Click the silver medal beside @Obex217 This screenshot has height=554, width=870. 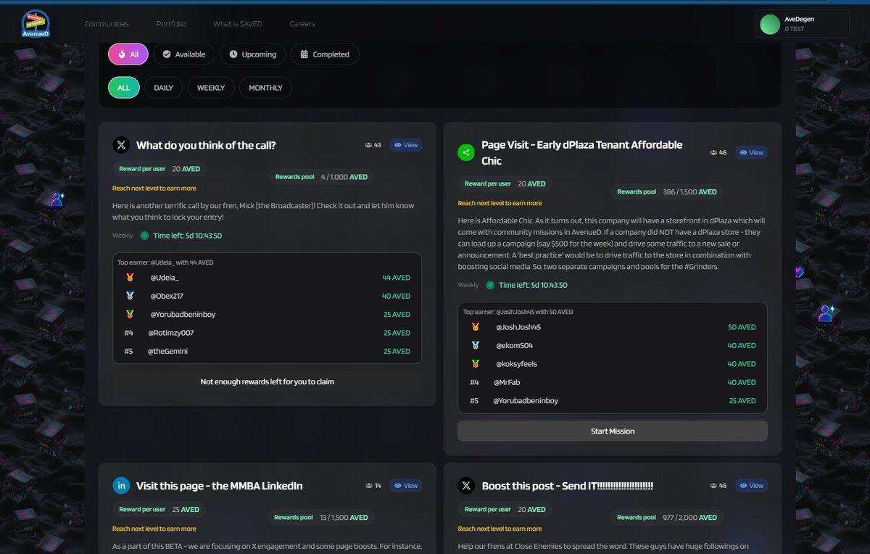point(130,296)
